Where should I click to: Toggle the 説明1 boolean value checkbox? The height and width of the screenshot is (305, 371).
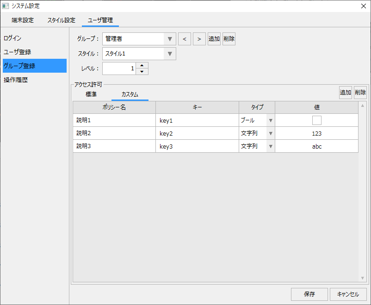(316, 120)
